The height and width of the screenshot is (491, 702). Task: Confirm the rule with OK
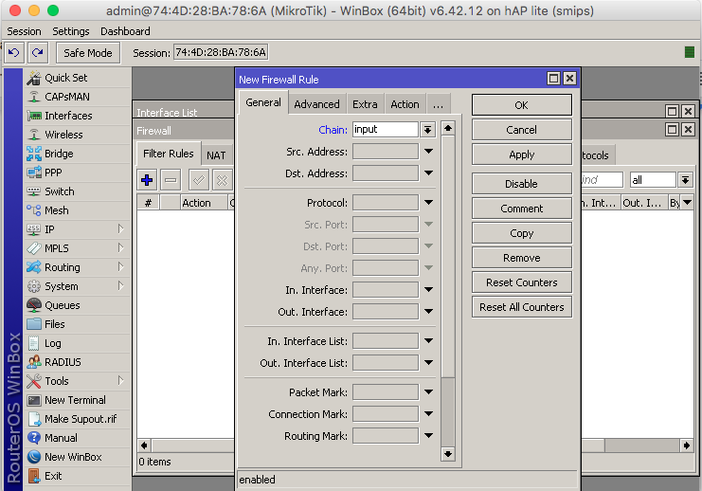tap(522, 105)
